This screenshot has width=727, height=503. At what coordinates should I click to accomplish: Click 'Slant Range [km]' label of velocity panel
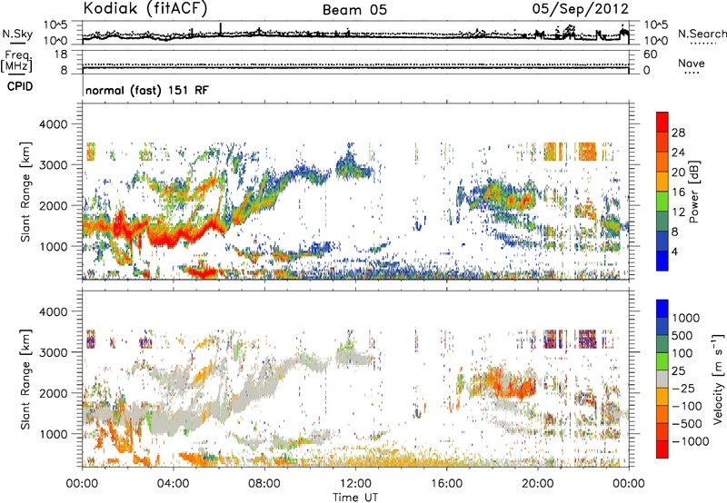[x=25, y=379]
